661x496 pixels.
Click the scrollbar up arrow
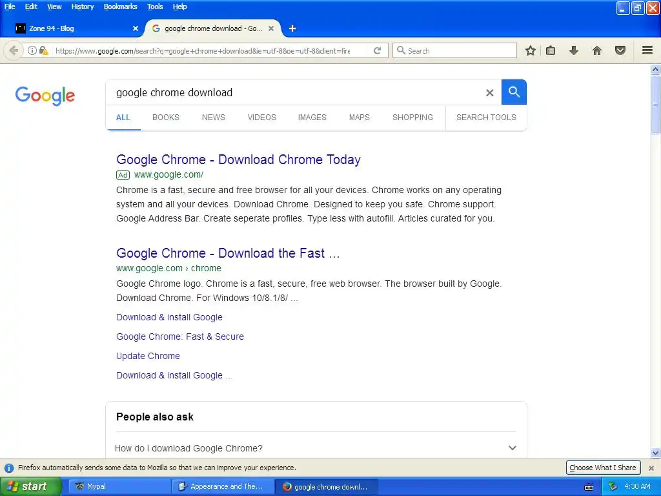pyautogui.click(x=656, y=69)
